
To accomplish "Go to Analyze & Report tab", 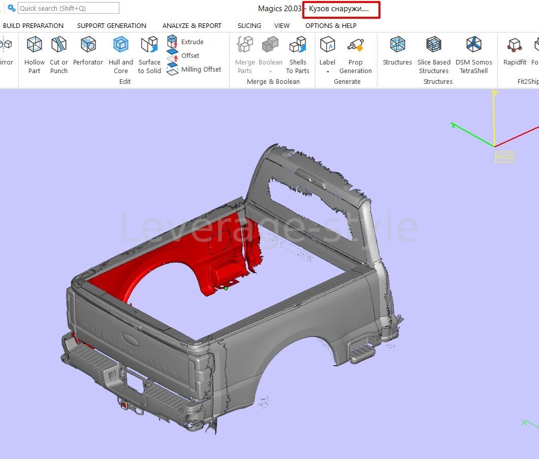I will pyautogui.click(x=192, y=25).
